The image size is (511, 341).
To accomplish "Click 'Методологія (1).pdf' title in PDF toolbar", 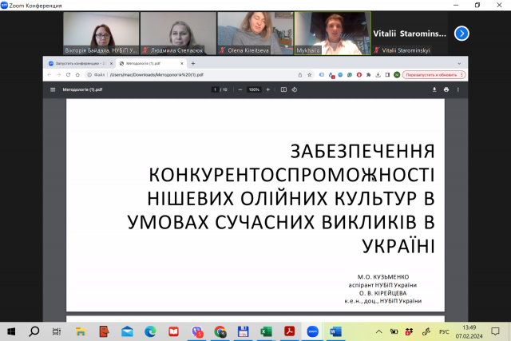I will pos(82,89).
